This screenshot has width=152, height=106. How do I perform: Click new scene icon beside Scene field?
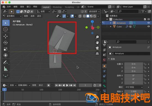click(110, 7)
